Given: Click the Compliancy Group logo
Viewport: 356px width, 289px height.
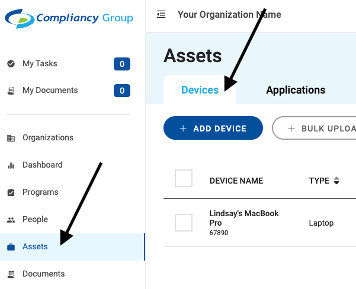Looking at the screenshot, I should (x=69, y=18).
